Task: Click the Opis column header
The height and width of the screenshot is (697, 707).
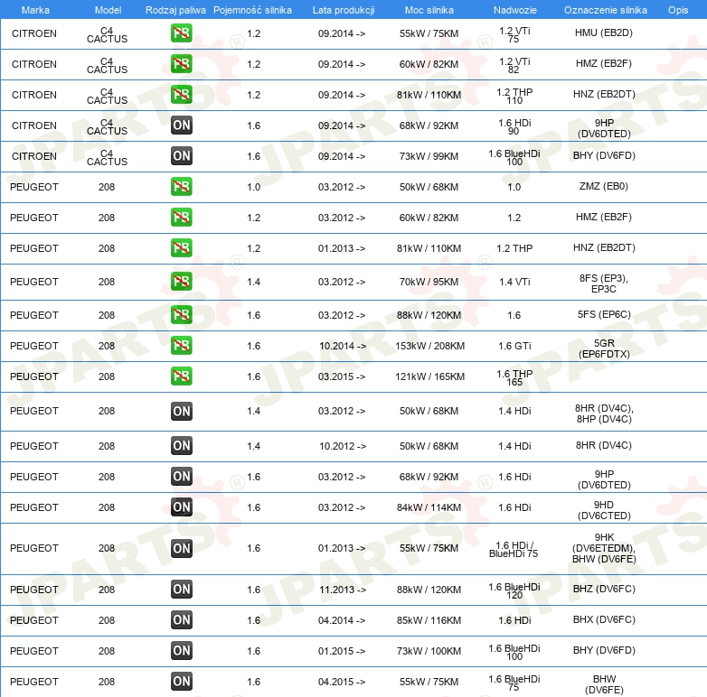Action: (x=678, y=10)
